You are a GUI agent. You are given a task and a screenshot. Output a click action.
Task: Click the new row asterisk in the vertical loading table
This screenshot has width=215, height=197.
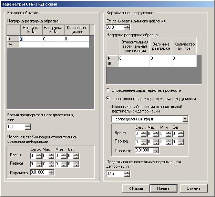tap(112, 64)
